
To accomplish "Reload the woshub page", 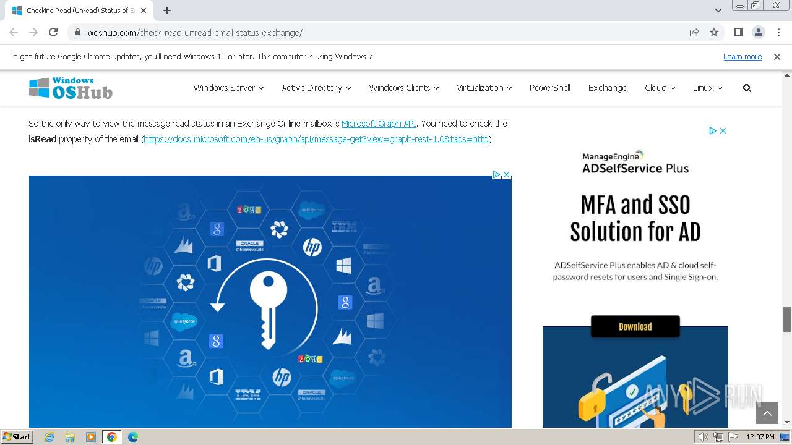I will point(53,33).
